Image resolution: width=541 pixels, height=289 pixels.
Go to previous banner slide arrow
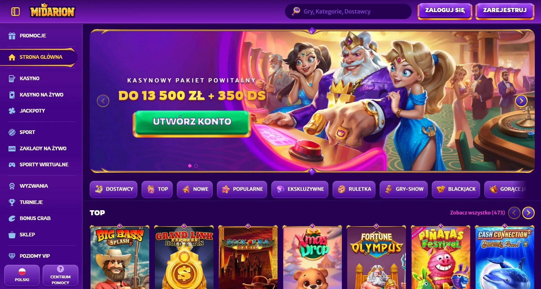103,101
